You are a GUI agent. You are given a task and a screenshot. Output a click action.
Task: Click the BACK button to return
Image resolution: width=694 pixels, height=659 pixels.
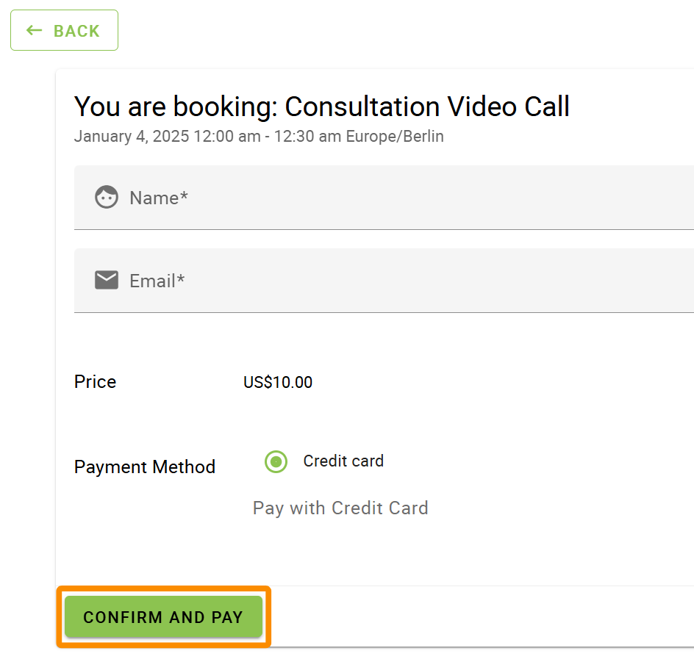click(64, 30)
